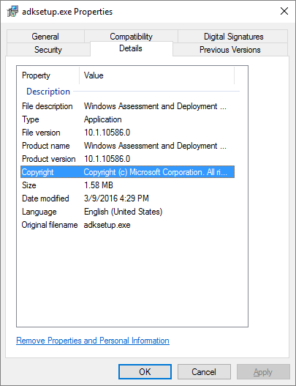Screen dimensions: 296x386
Task: Close the Properties dialog with the X
Action: click(284, 11)
